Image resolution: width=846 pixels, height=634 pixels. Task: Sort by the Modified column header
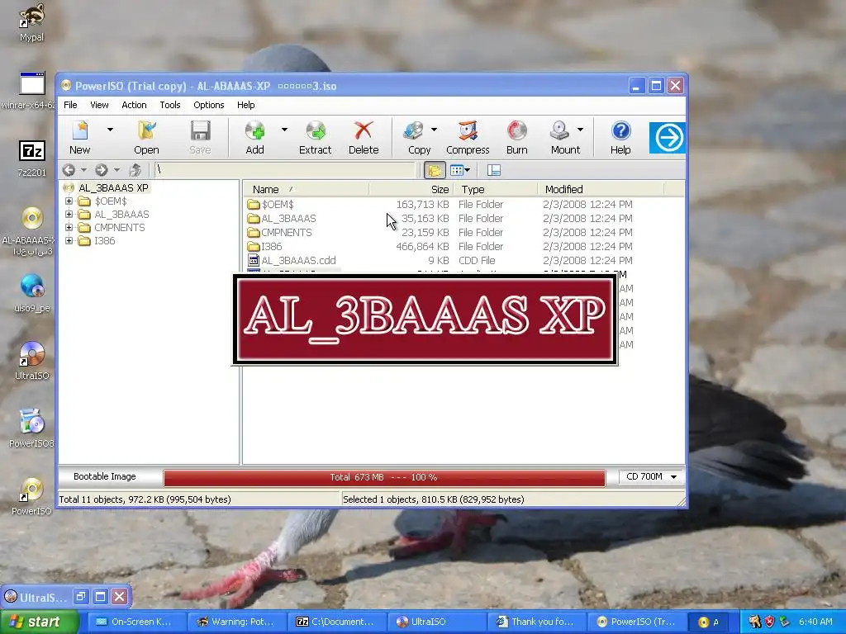pyautogui.click(x=601, y=189)
